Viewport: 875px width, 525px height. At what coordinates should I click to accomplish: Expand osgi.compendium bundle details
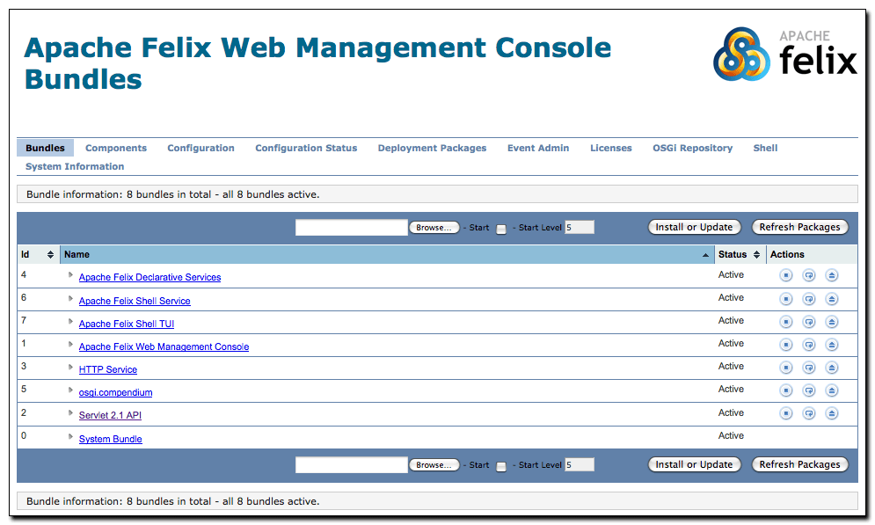(70, 390)
